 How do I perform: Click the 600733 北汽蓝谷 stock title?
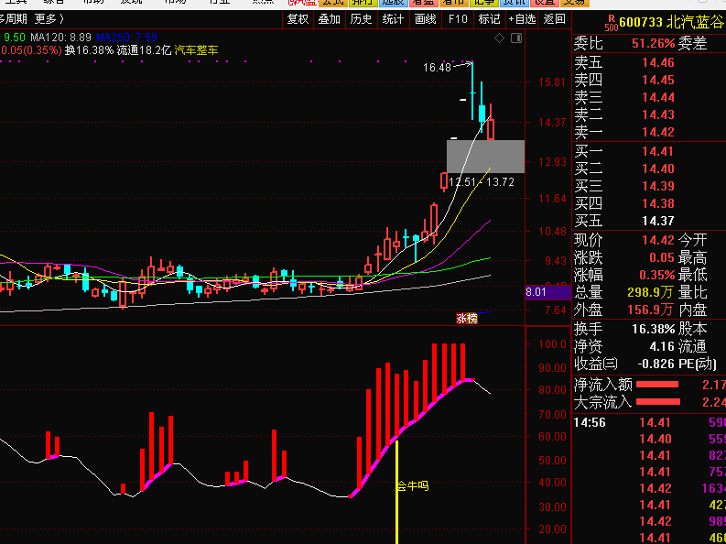click(x=672, y=22)
